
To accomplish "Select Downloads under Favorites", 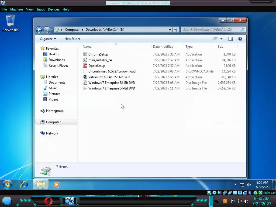I will pyautogui.click(x=57, y=60).
